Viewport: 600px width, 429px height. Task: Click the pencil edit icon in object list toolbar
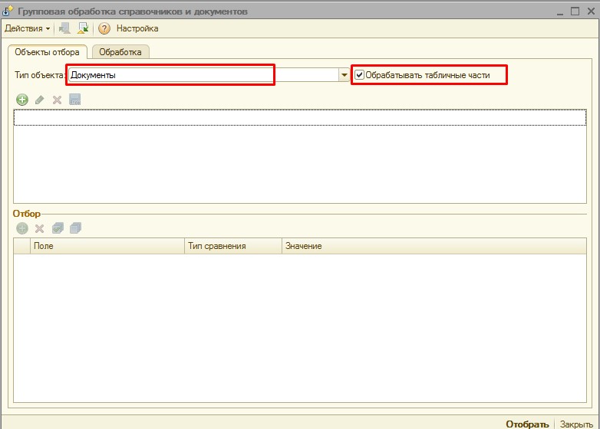coord(39,100)
